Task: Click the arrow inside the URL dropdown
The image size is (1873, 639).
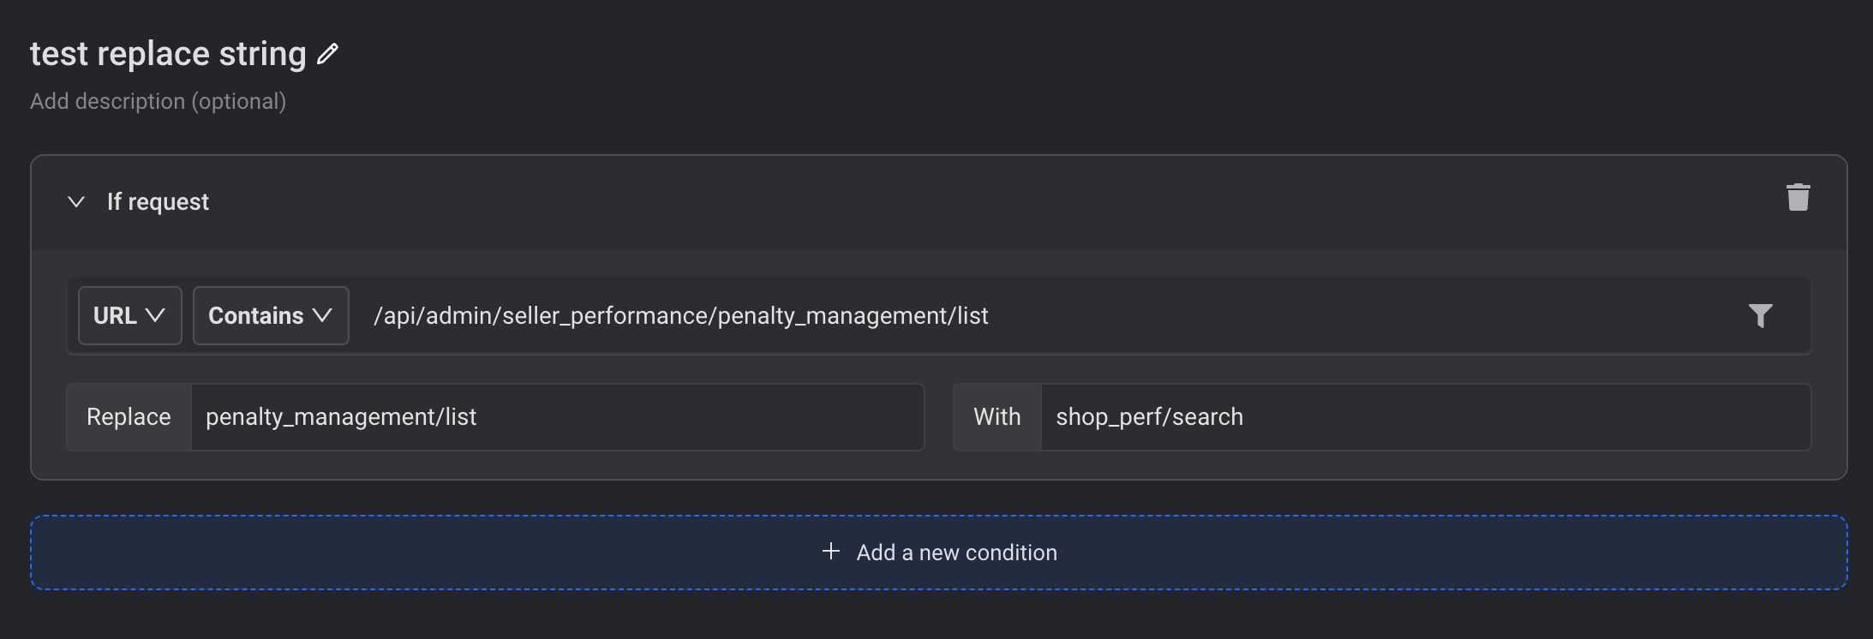Action: pyautogui.click(x=155, y=315)
